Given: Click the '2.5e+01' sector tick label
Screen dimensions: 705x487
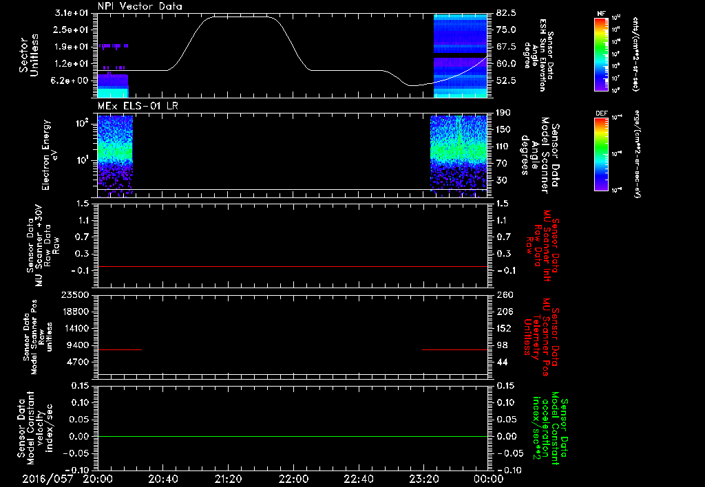Looking at the screenshot, I should (x=72, y=30).
